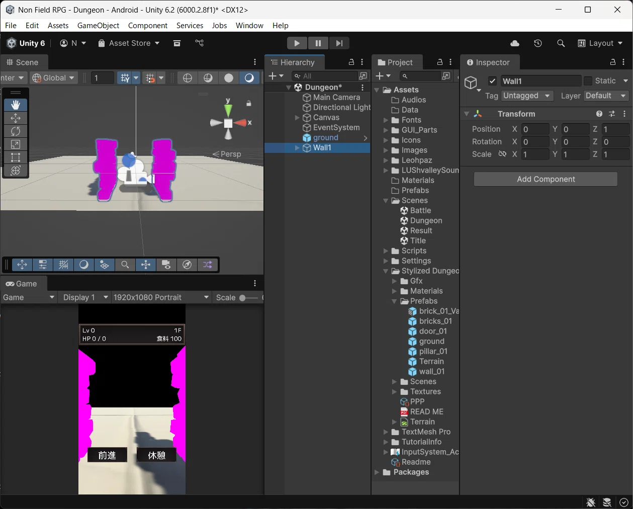Click the Wall1 name field in Inspector

(x=540, y=81)
